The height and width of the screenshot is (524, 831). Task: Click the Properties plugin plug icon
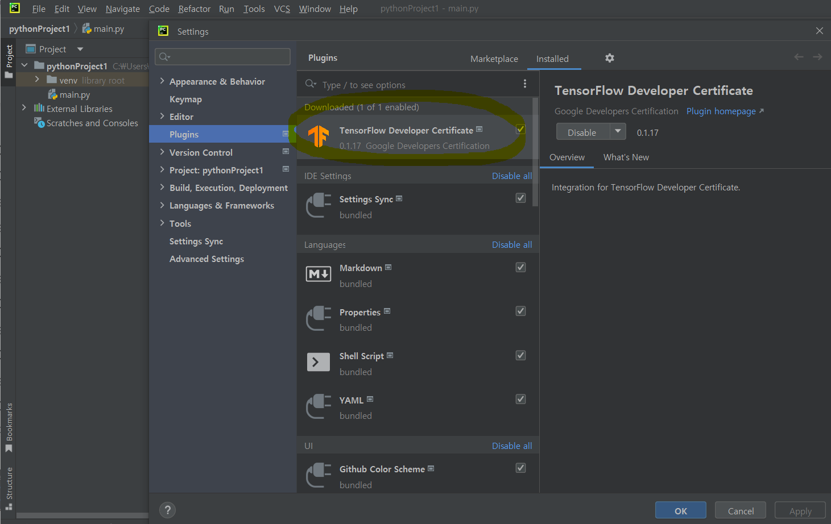(x=319, y=318)
